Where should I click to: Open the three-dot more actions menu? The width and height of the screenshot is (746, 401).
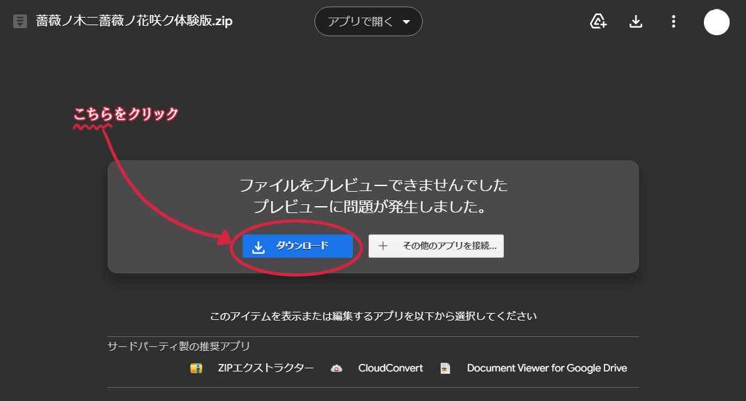coord(674,22)
